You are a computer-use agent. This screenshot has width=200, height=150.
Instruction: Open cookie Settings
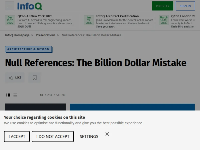click(x=89, y=136)
